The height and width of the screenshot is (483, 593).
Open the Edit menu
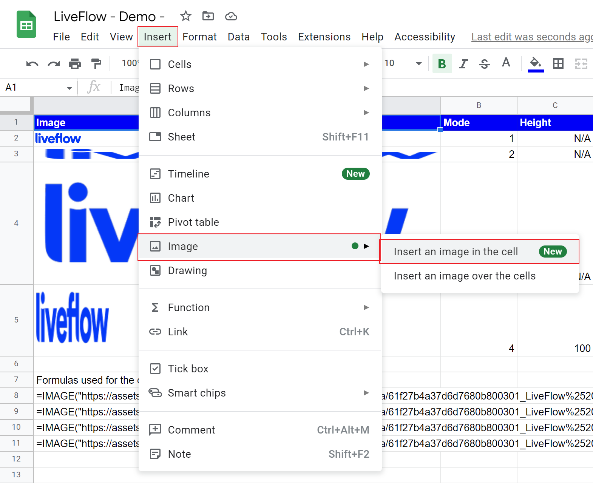[x=90, y=37]
